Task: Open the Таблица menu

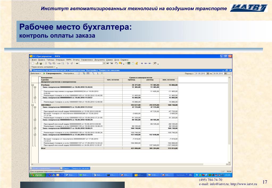Action: point(51,60)
